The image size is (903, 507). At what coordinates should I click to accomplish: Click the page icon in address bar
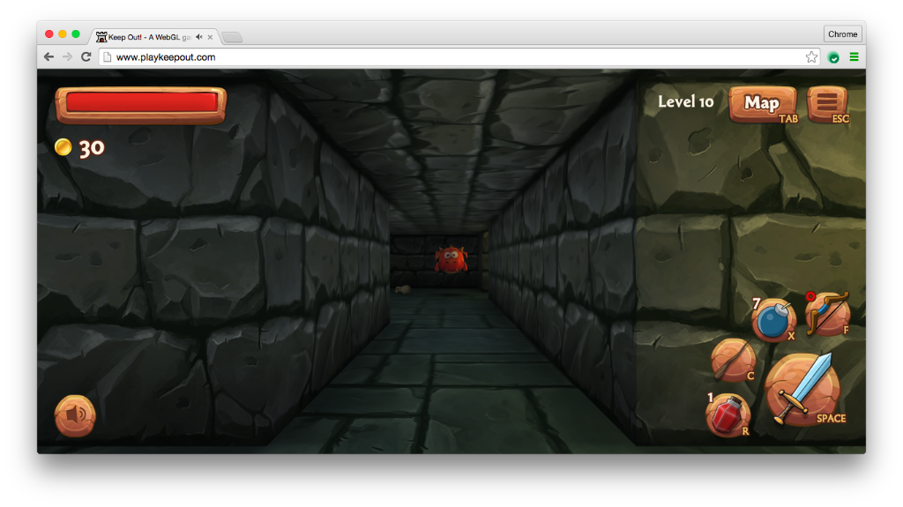107,57
